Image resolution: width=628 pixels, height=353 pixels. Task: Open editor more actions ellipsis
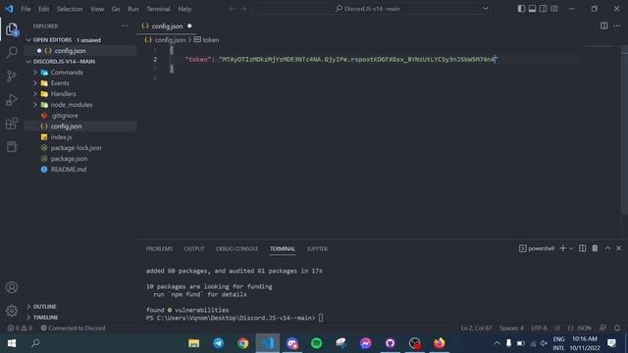(617, 26)
